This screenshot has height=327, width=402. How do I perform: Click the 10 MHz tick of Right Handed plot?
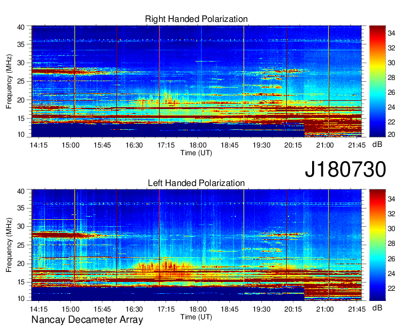pyautogui.click(x=21, y=134)
